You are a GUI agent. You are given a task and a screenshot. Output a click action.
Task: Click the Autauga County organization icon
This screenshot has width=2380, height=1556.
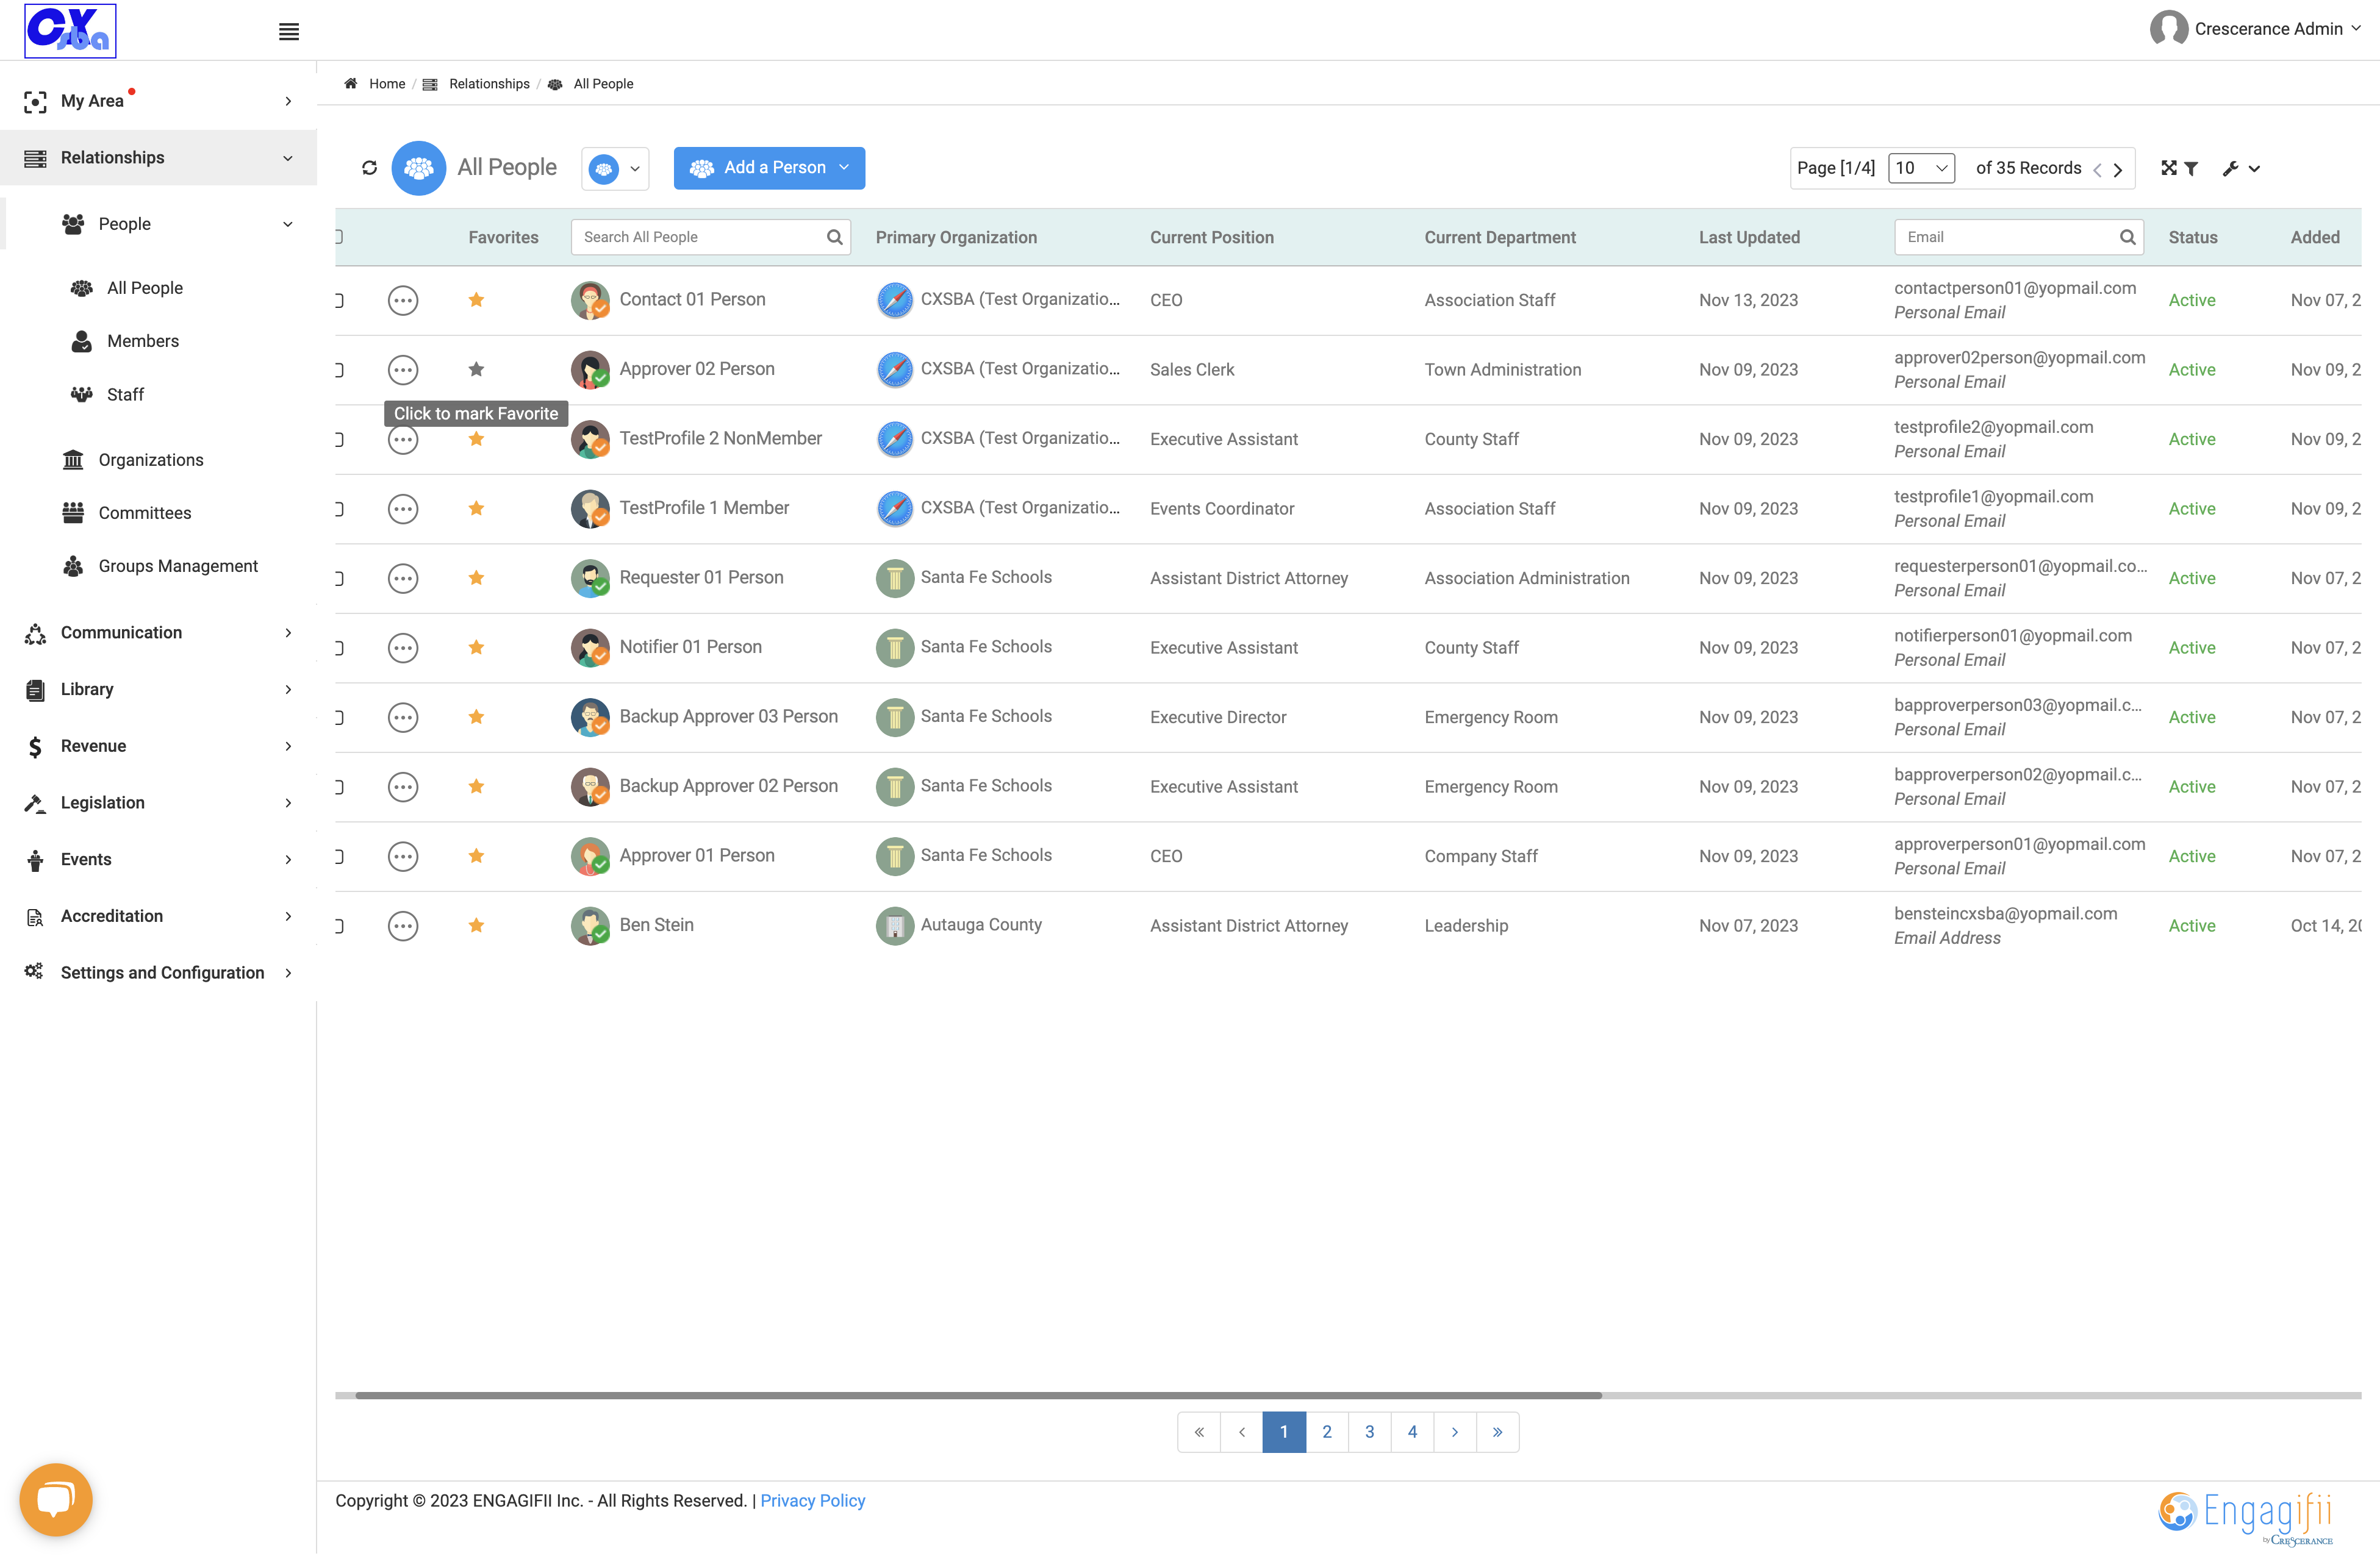click(x=895, y=926)
